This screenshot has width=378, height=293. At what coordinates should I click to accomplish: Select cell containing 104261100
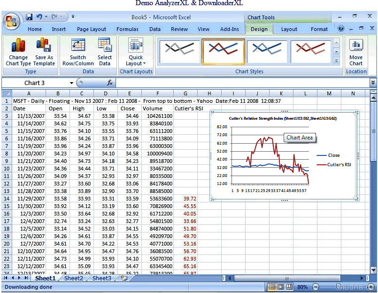[x=157, y=116]
